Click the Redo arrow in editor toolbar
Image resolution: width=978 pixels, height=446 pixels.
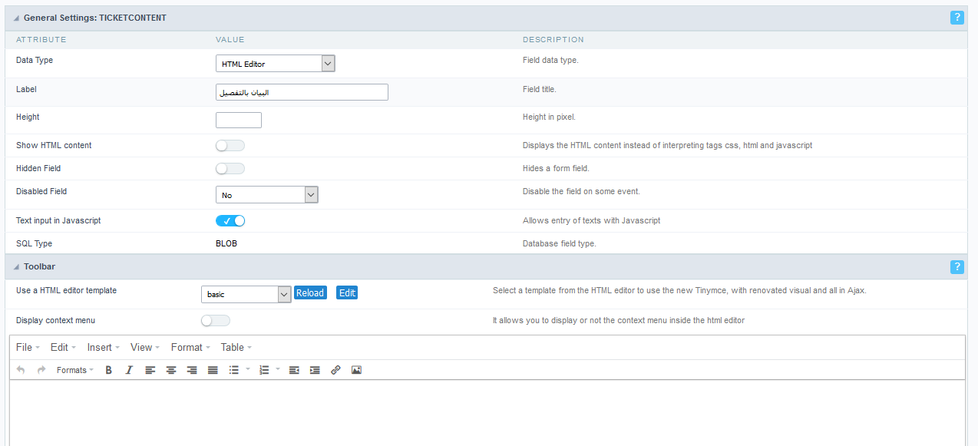click(x=41, y=370)
